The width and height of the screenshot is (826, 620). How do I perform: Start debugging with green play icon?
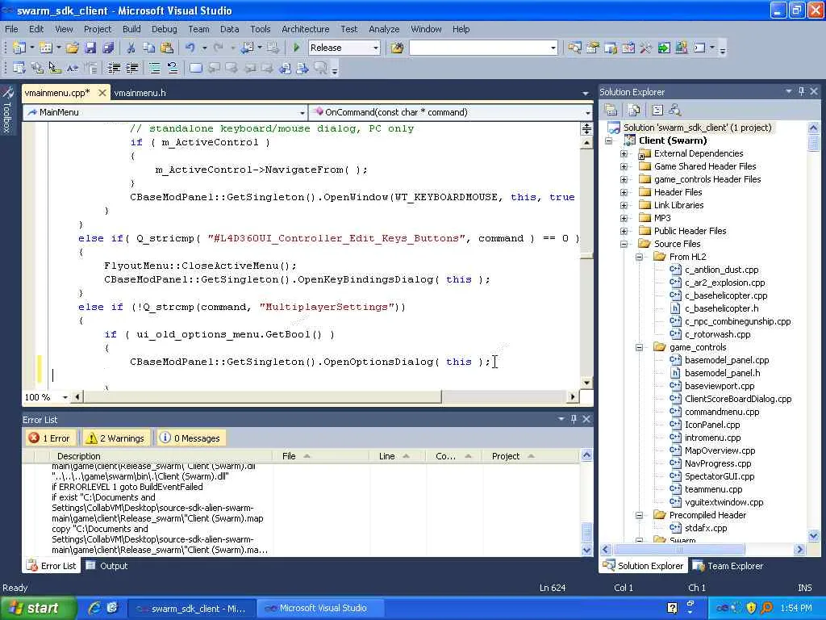coord(296,48)
